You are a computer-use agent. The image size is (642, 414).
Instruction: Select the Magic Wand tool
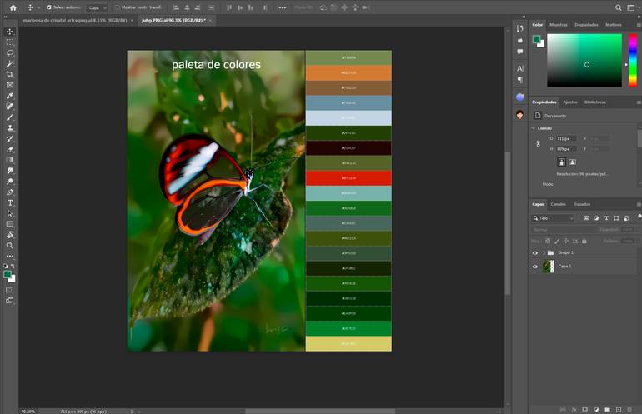coord(10,63)
